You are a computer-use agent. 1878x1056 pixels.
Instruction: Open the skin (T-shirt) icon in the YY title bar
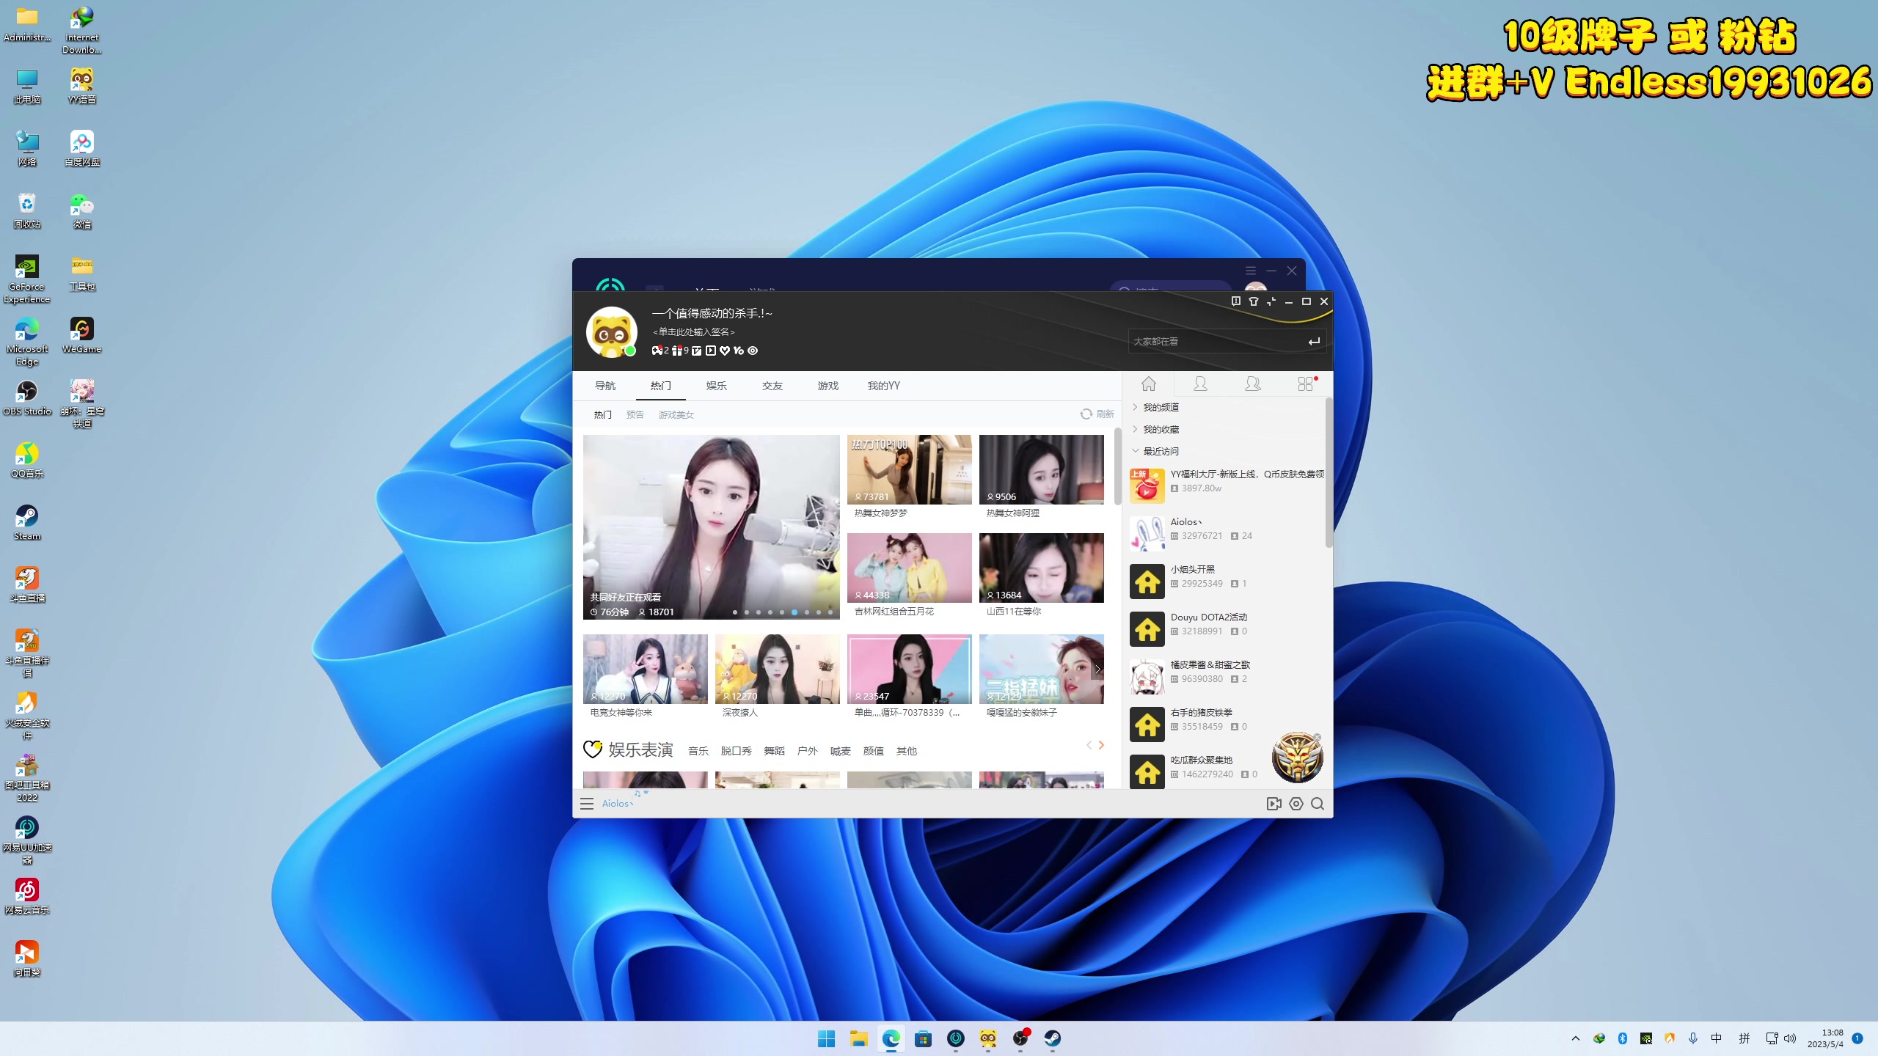tap(1254, 301)
